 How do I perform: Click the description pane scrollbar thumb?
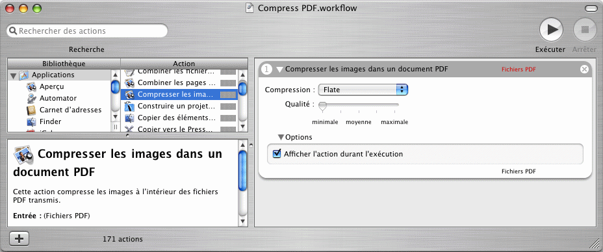coord(242,170)
